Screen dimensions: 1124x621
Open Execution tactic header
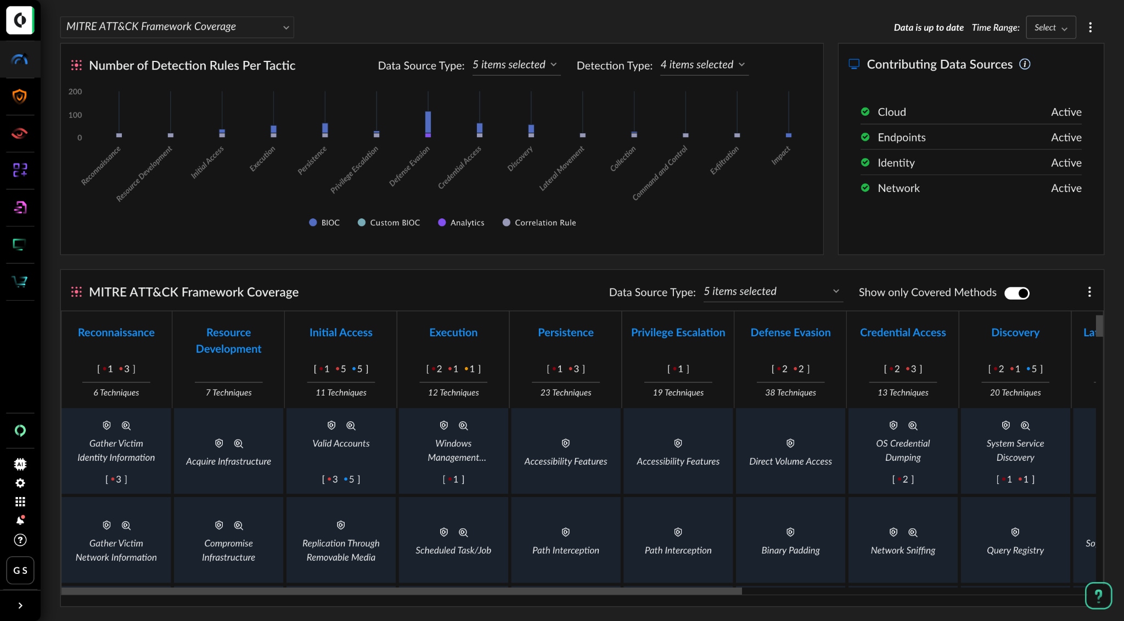click(x=453, y=333)
